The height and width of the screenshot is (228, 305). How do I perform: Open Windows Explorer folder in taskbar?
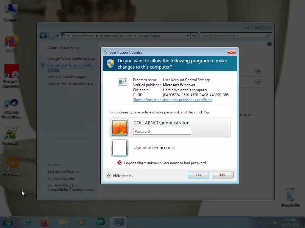pos(63,222)
